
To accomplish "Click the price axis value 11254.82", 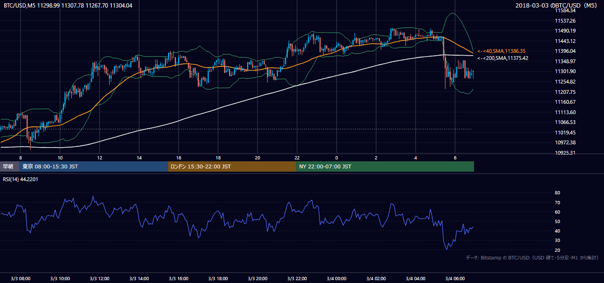I will coord(565,82).
